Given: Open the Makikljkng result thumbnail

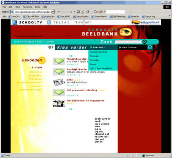Looking at the screenshot, I should 59,61.
